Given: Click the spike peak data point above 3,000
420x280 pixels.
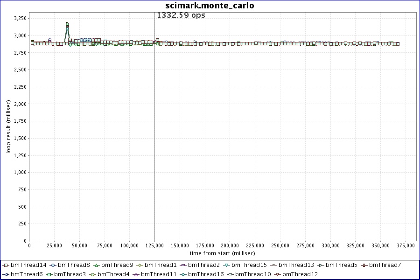Looking at the screenshot, I should [x=67, y=24].
